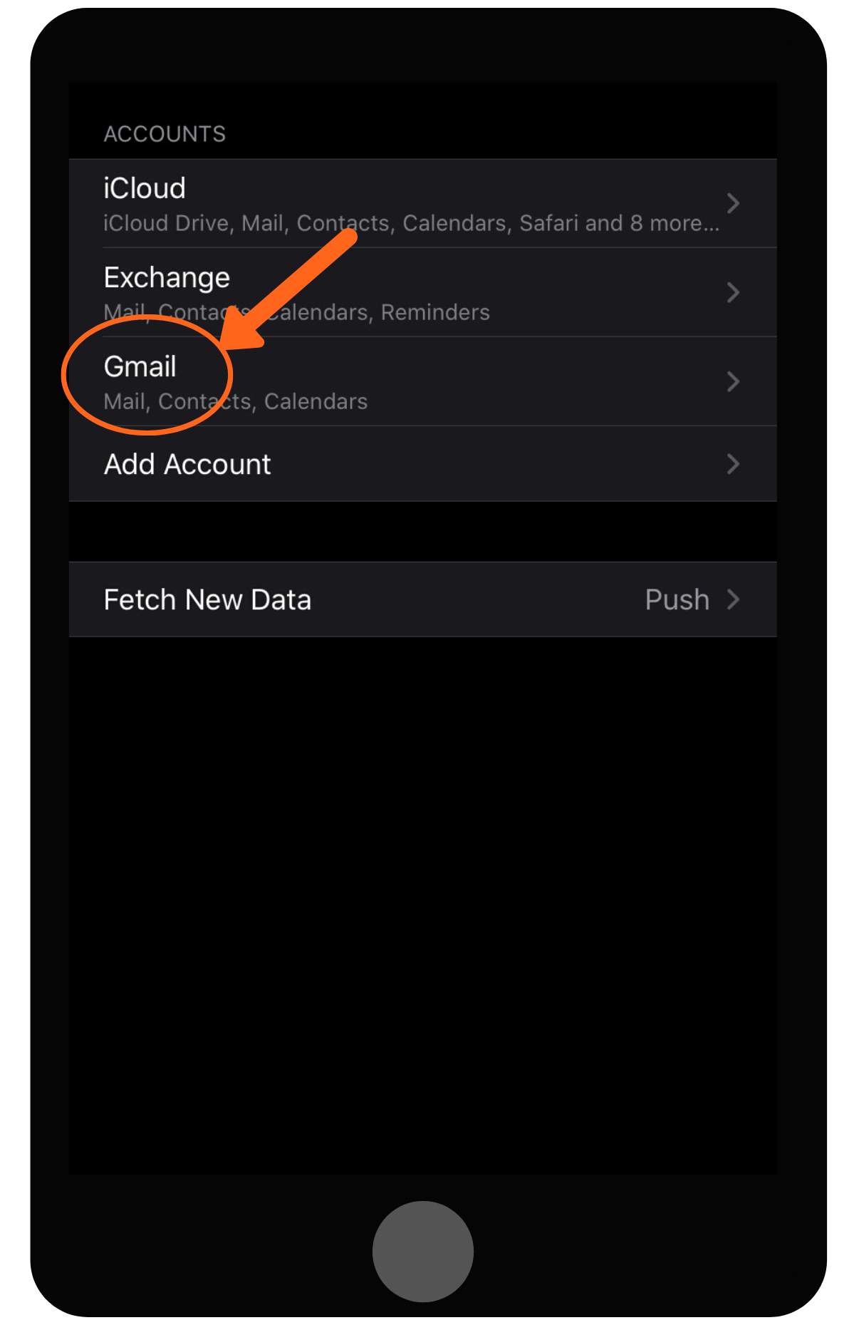Open the Gmail account settings
This screenshot has width=854, height=1330.
point(140,367)
